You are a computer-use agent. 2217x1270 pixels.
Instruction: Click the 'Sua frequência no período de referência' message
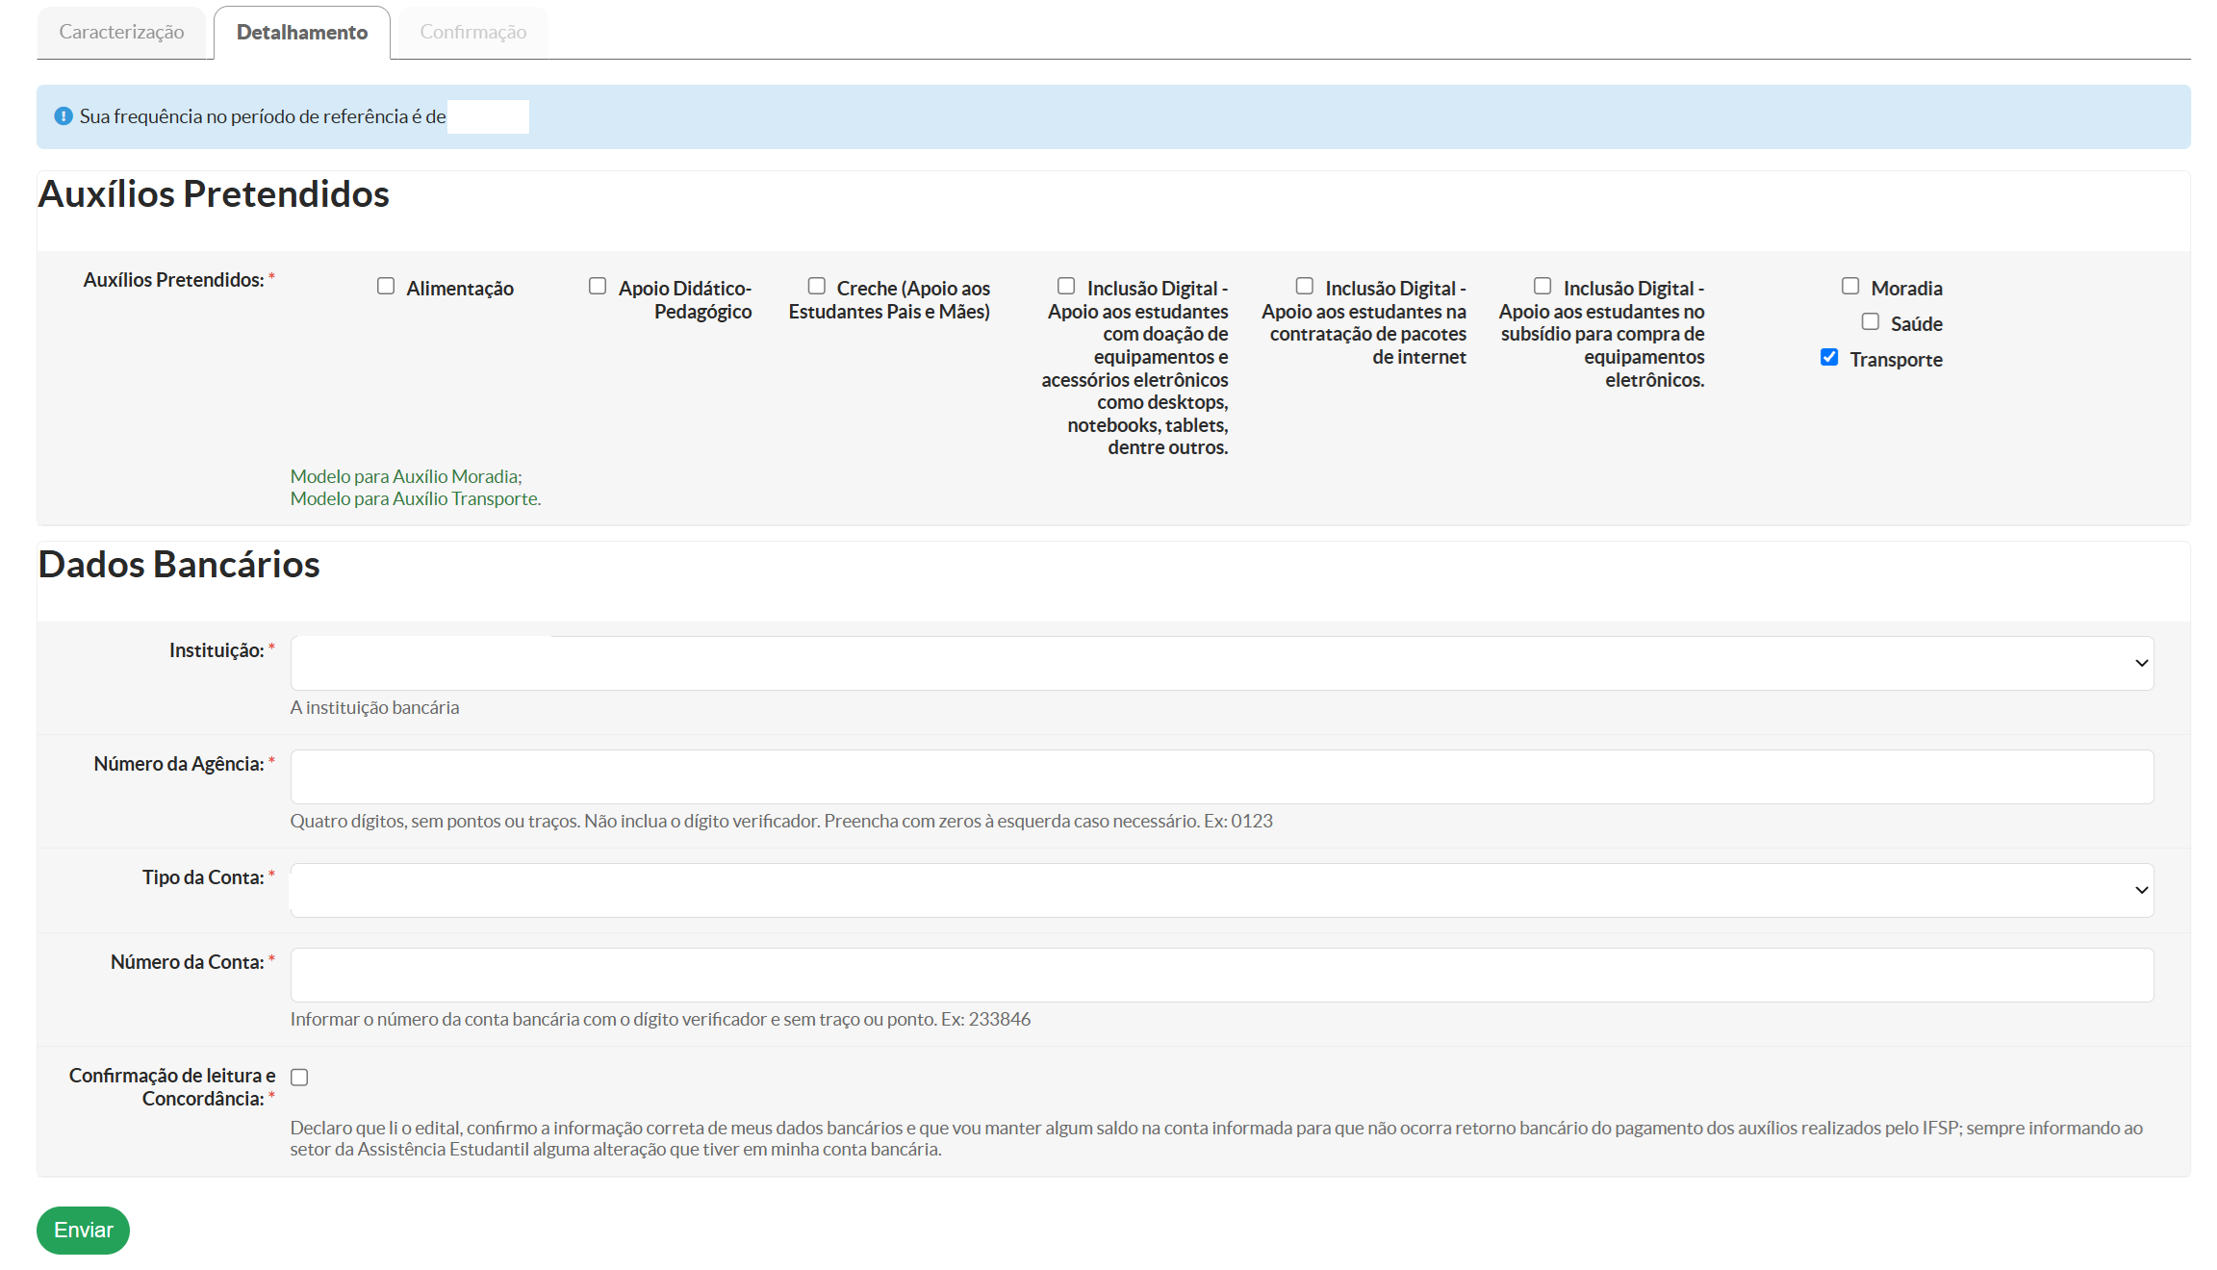(x=263, y=116)
